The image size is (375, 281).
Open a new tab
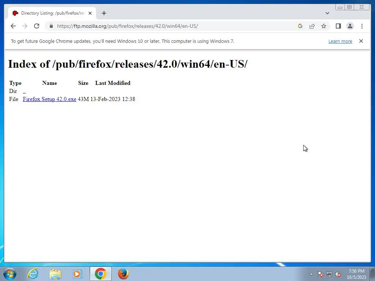pos(104,13)
